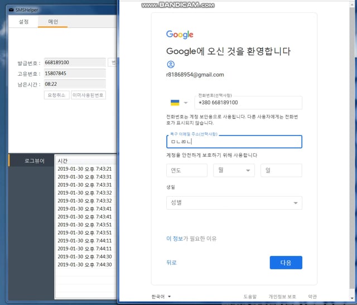
Task: Open the 도움말 footer link
Action: [250, 296]
